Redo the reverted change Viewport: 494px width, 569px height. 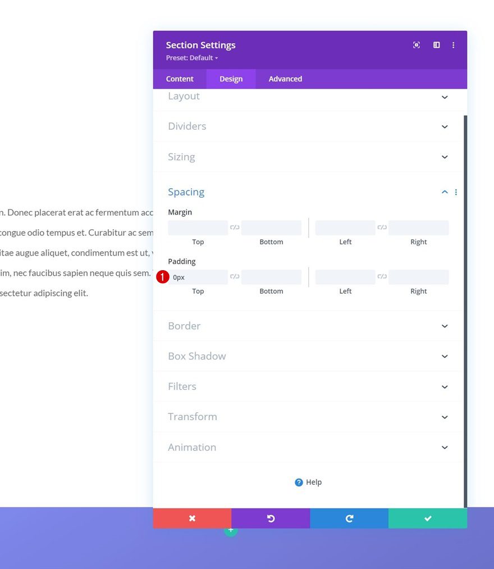(349, 518)
